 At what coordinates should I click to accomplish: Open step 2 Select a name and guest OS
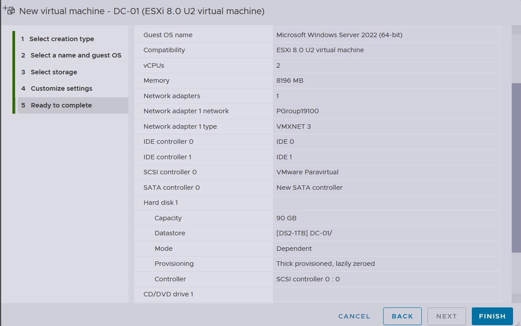coord(75,55)
